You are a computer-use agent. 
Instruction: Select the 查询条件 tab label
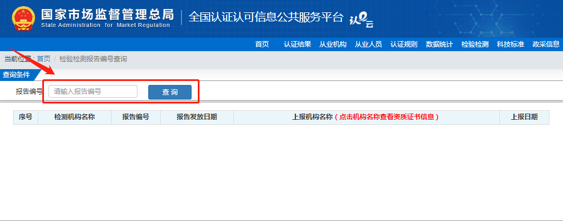coord(16,75)
